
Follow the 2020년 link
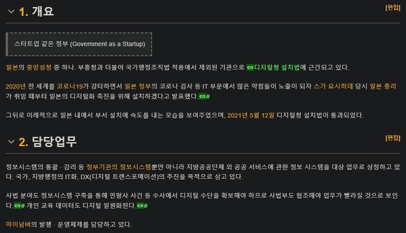pos(15,86)
